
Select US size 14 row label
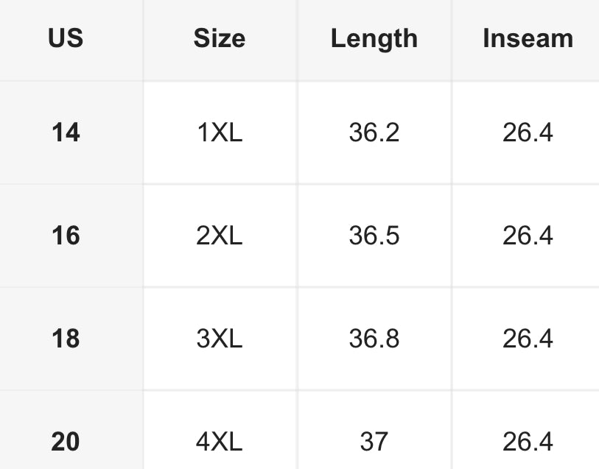click(66, 133)
